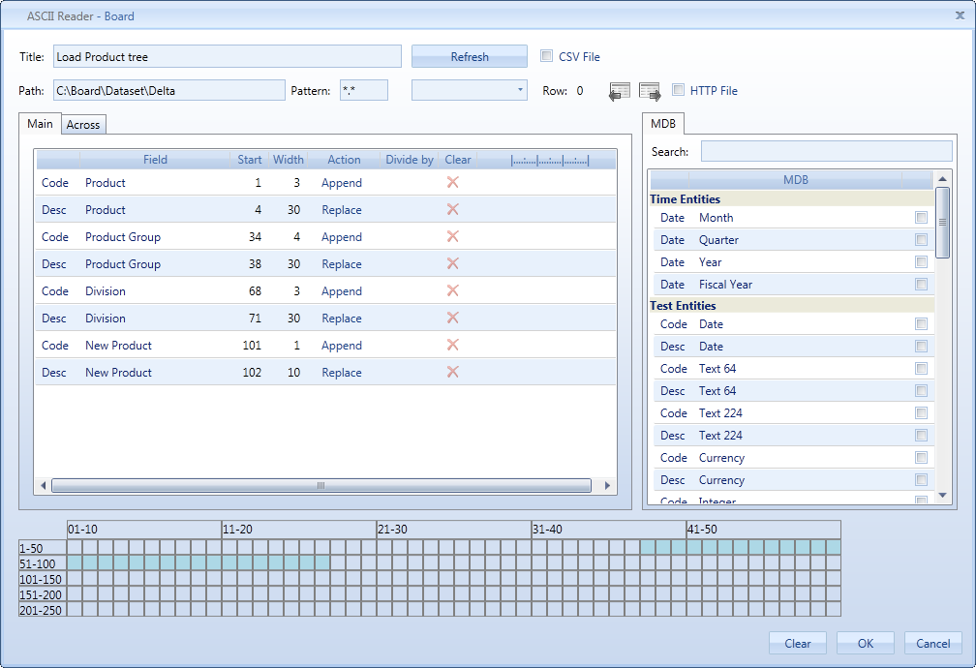Check the Date Fiscal Year entity box
The image size is (976, 668).
click(921, 285)
